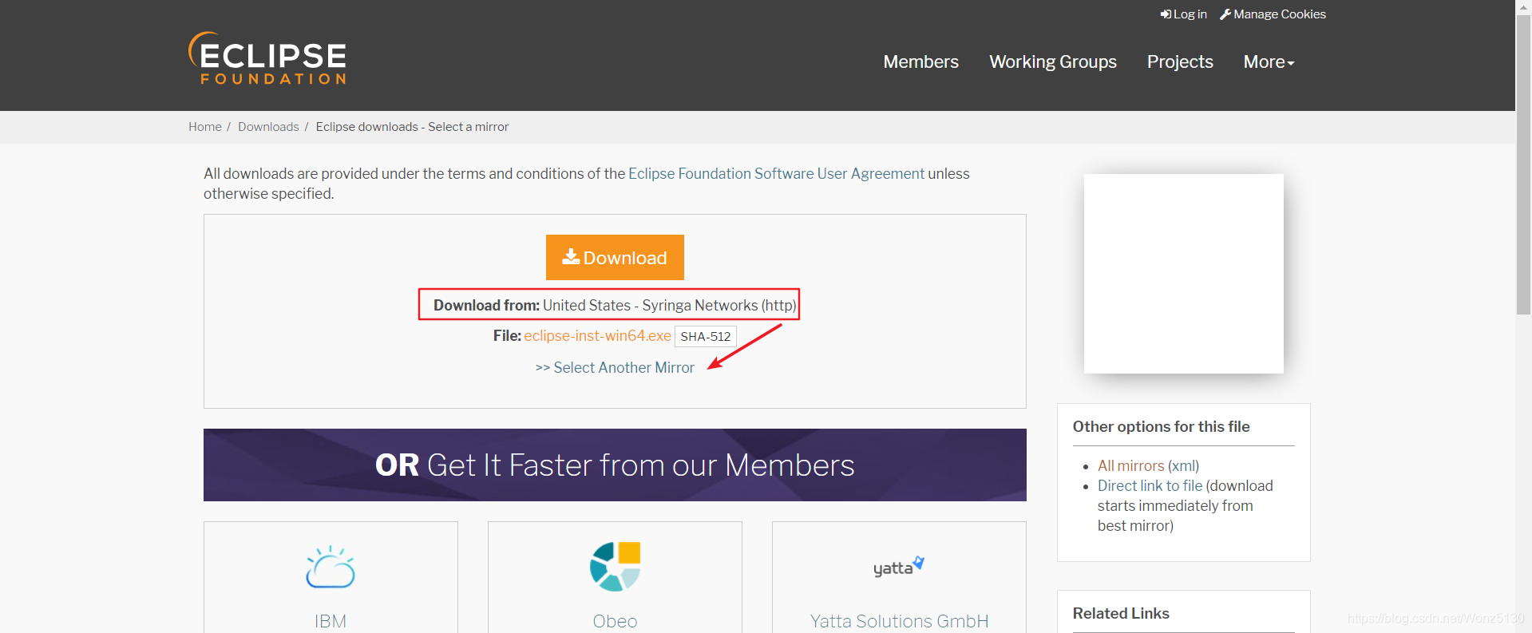Click the eclipse-inst-win64.exe file link

tap(597, 336)
